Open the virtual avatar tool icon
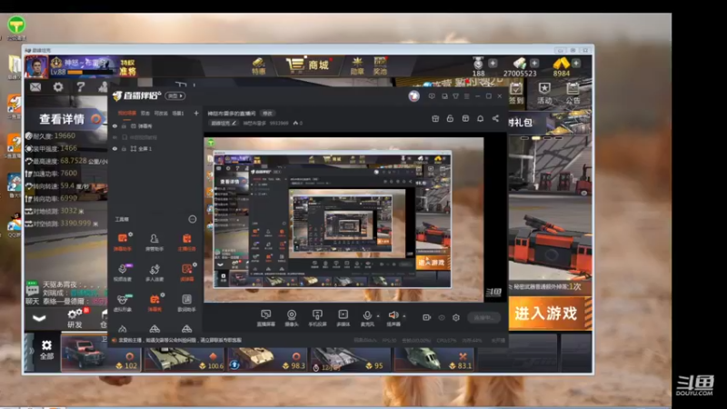The width and height of the screenshot is (727, 409). click(x=123, y=303)
